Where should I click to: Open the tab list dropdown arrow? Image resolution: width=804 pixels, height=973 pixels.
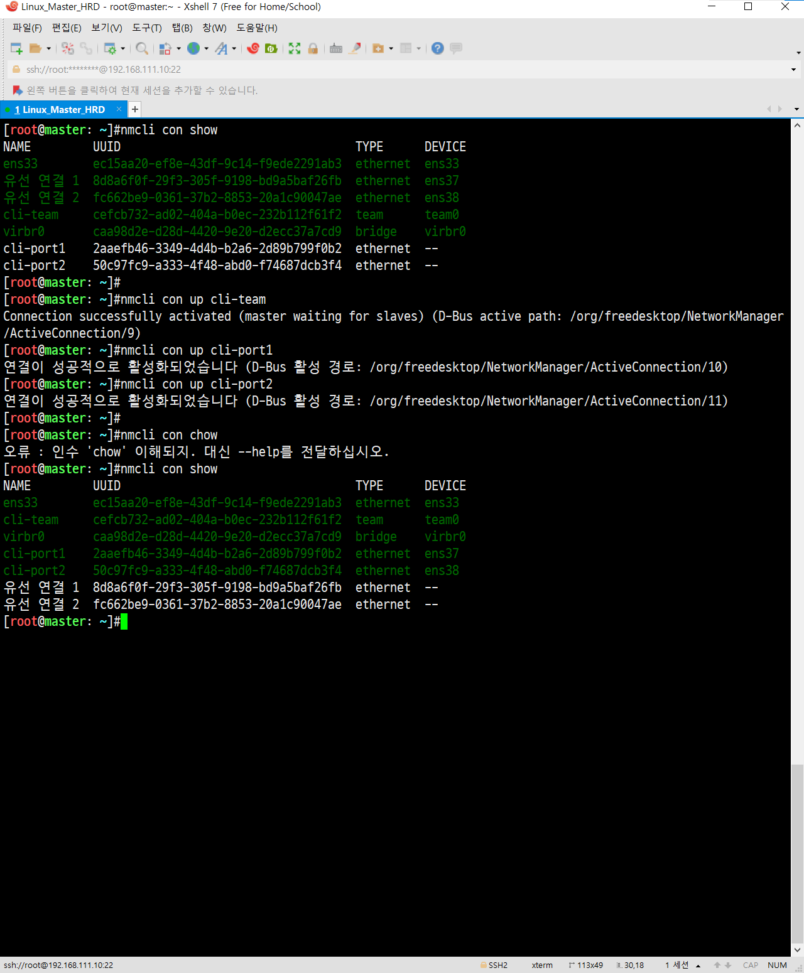(x=796, y=109)
